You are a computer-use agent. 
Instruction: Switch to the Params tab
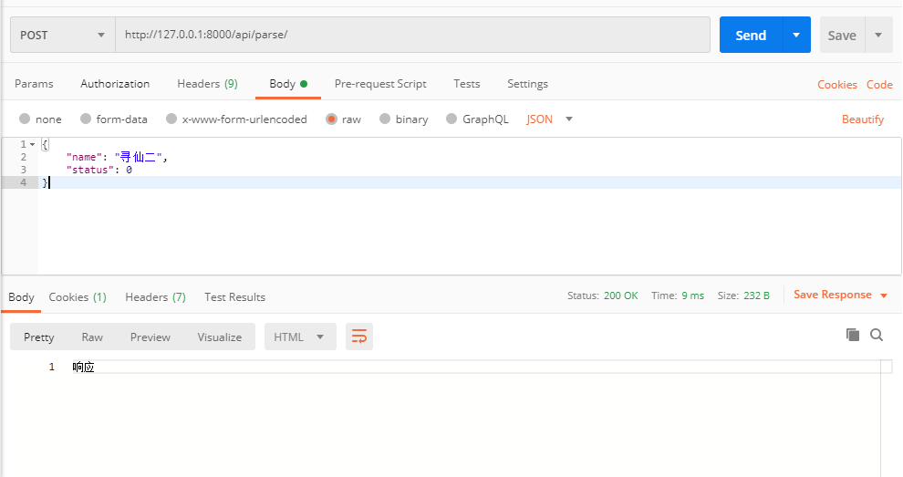pos(34,84)
